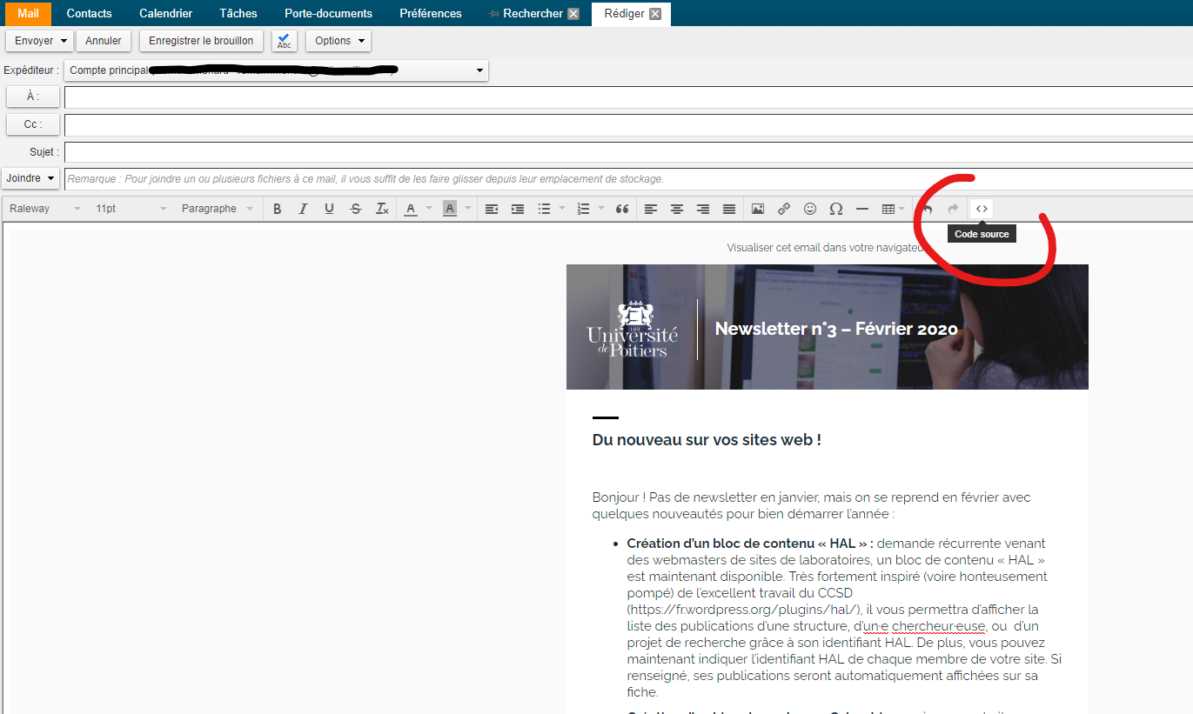
Task: Toggle Underline text formatting
Action: 329,209
